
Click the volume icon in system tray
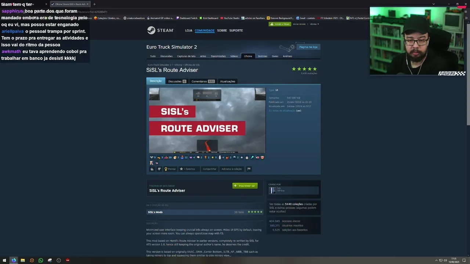tap(445, 260)
